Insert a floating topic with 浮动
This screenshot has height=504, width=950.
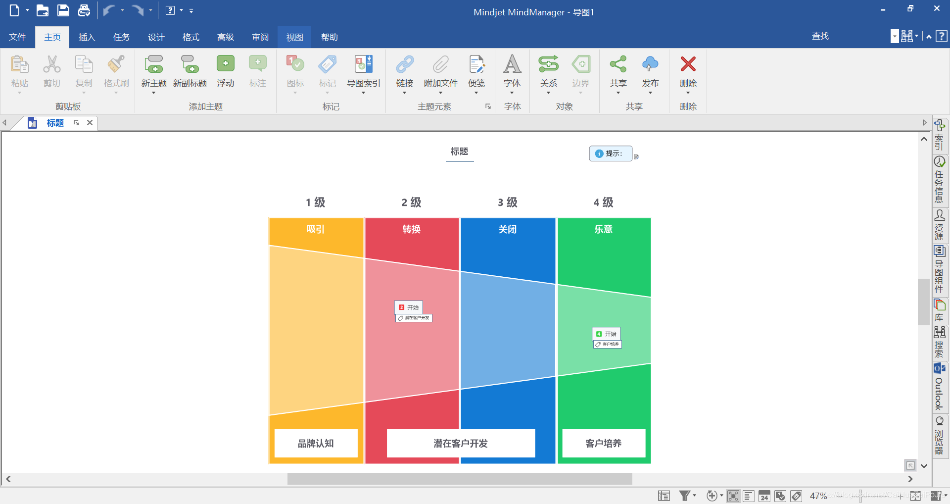click(226, 72)
